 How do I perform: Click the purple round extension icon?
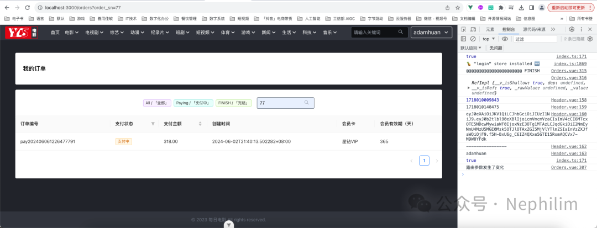pyautogui.click(x=481, y=8)
